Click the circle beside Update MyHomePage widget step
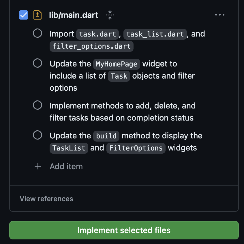Viewport: 244px width, 244px height. click(x=37, y=63)
